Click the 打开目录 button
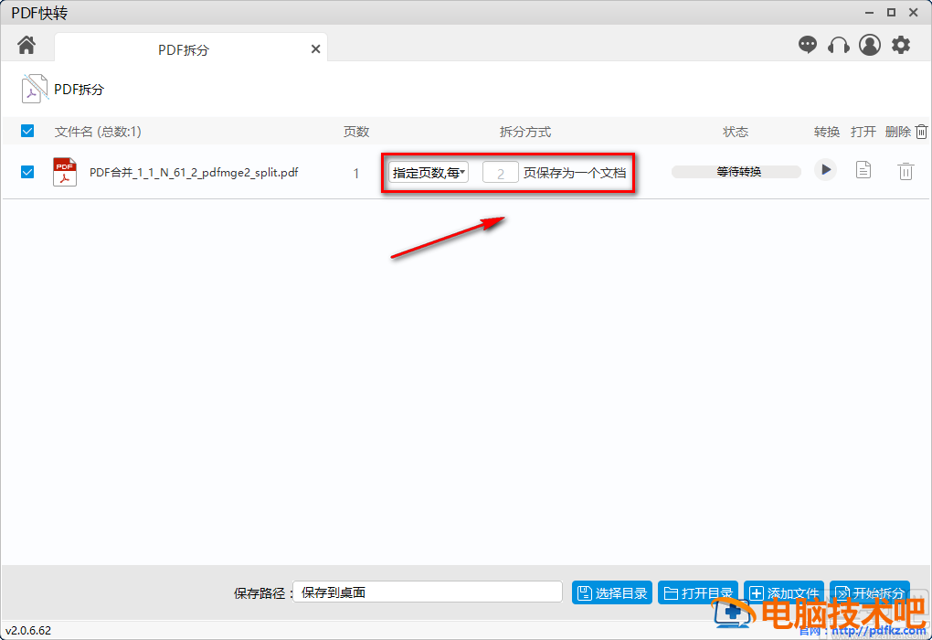 [698, 593]
